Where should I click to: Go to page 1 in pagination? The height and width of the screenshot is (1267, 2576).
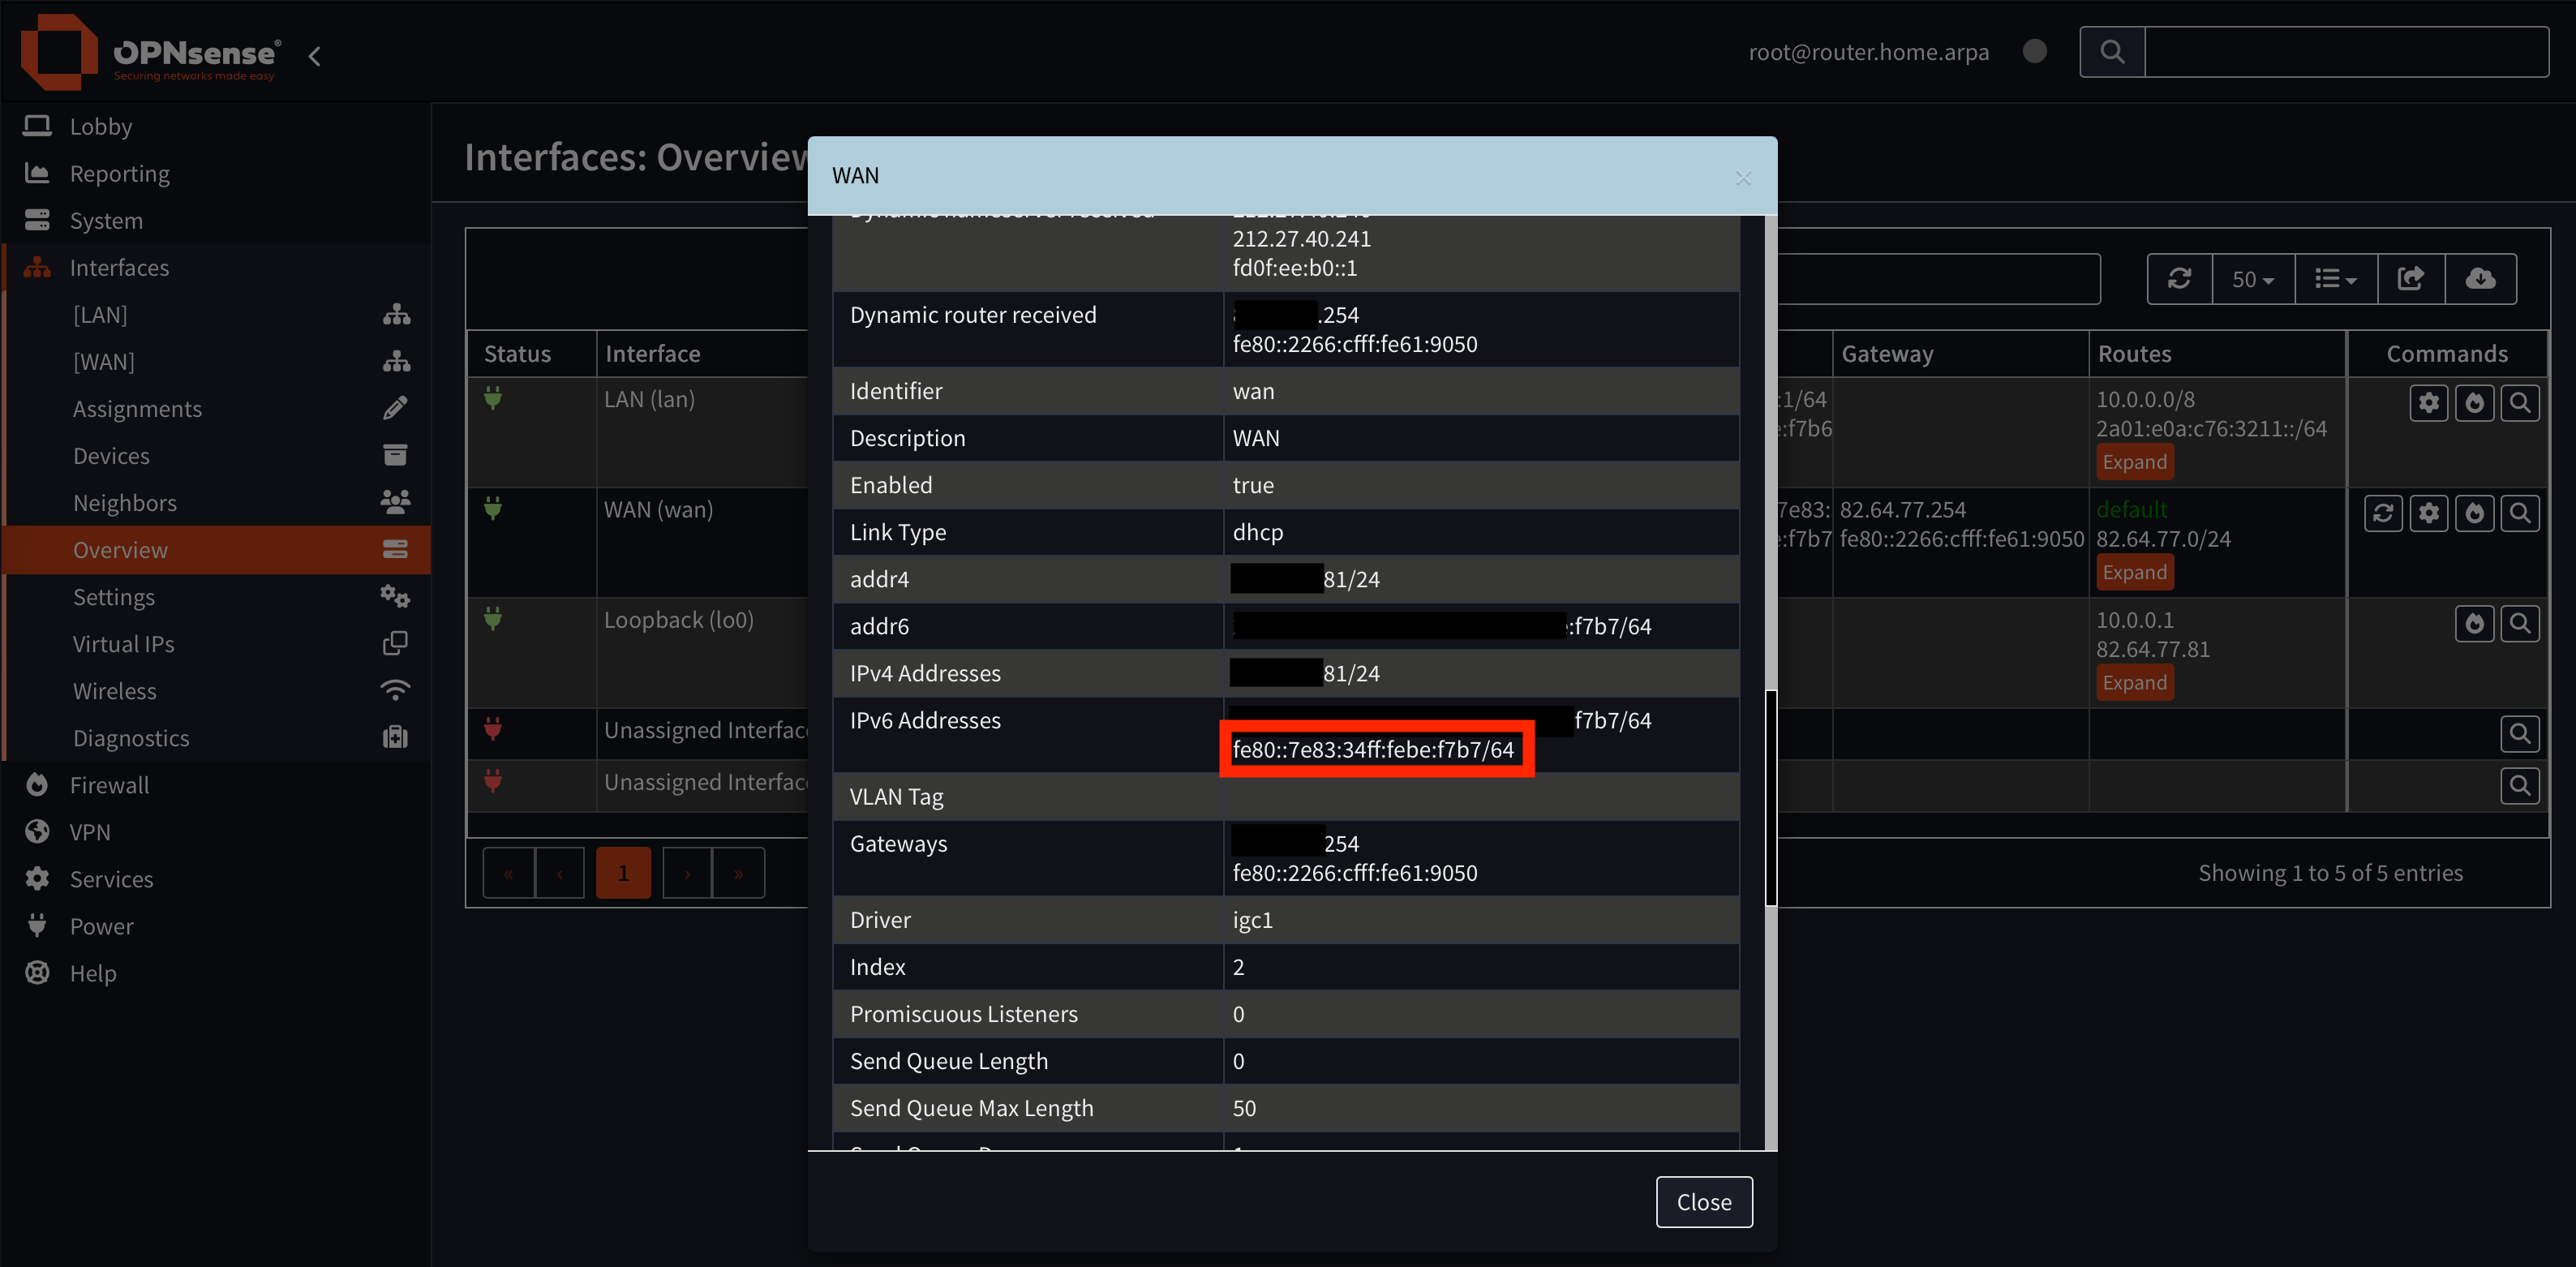pyautogui.click(x=623, y=873)
